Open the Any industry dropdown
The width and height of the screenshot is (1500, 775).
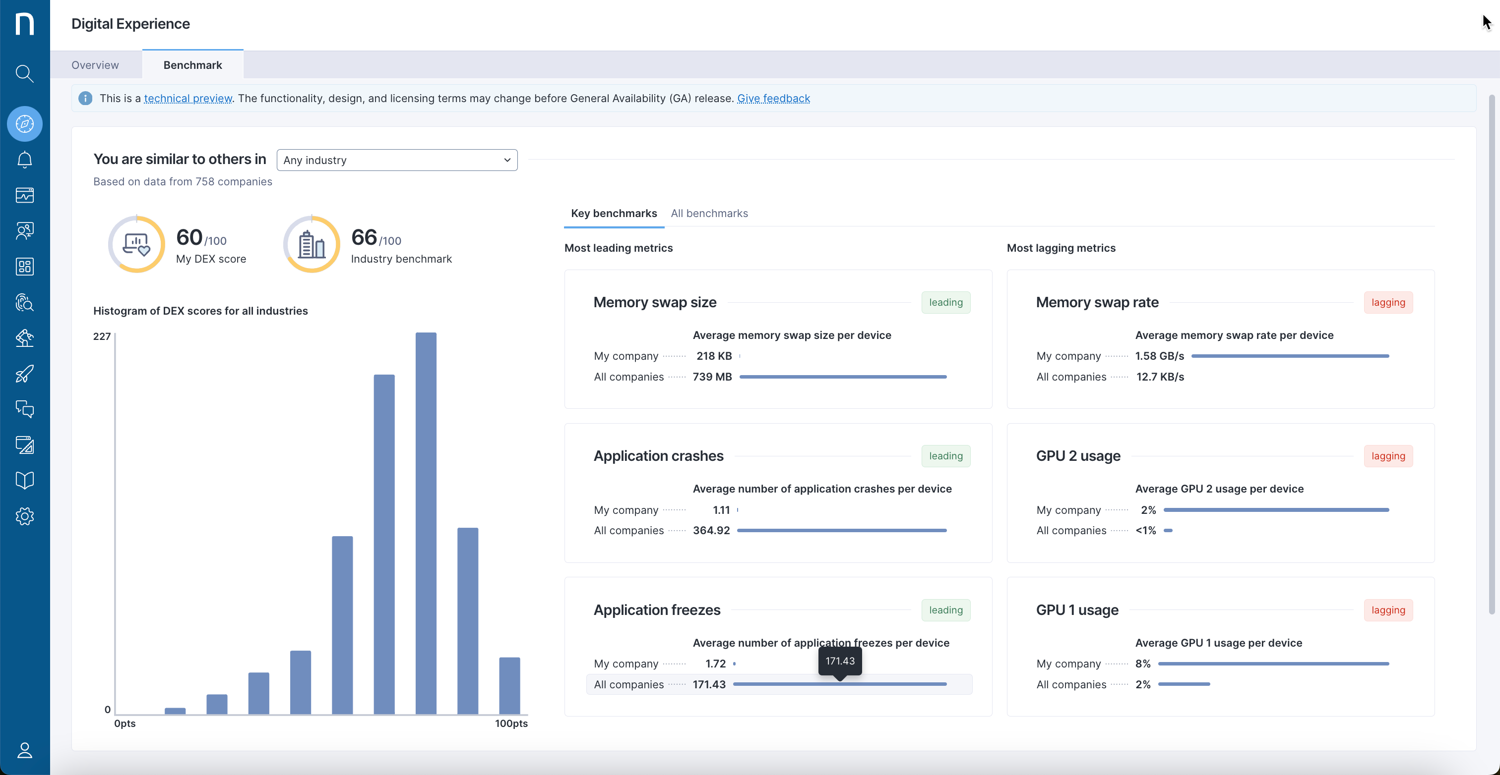pyautogui.click(x=397, y=160)
